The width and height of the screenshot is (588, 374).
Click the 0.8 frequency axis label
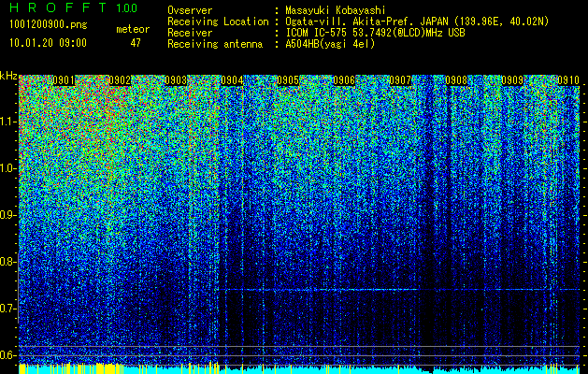(7, 262)
